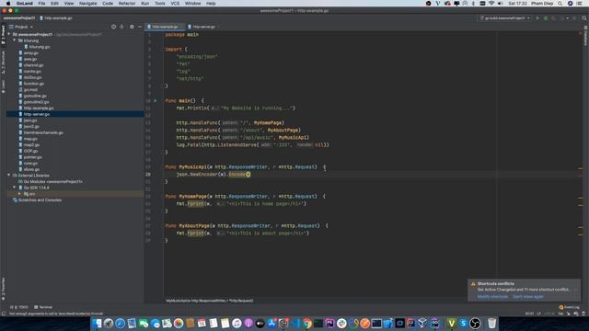Screen dimensions: 589x331
Task: Click Encode call on line 20
Action: pyautogui.click(x=237, y=174)
